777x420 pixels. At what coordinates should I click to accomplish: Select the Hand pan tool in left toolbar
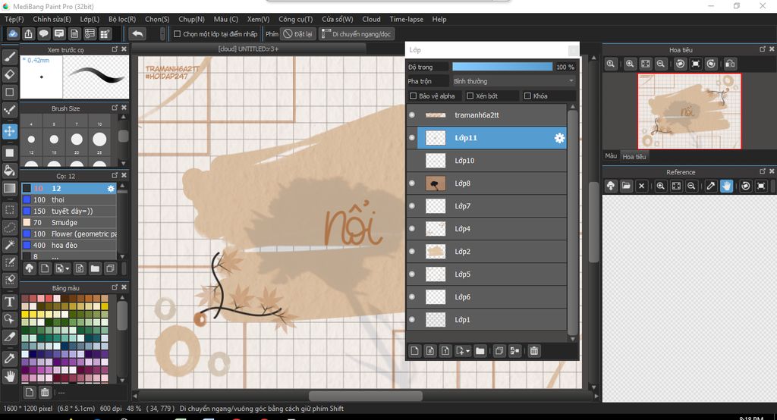[x=9, y=377]
